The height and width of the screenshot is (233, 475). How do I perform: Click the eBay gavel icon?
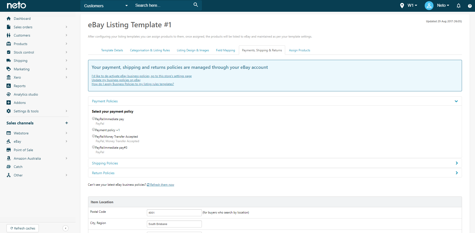click(9, 141)
